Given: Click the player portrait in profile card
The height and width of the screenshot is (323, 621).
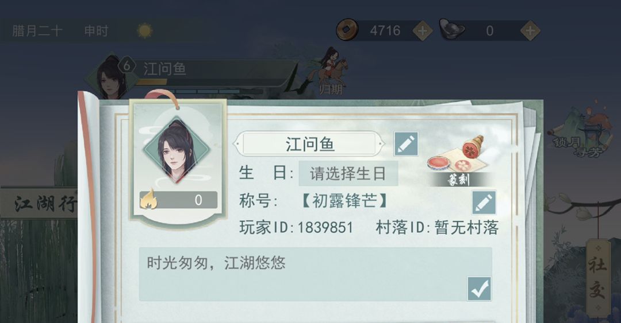Looking at the screenshot, I should tap(177, 149).
